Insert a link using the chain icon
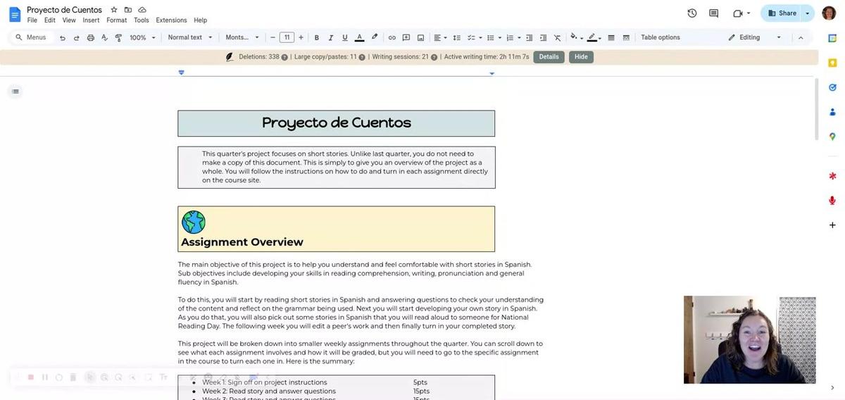Screen dimensions: 845x400 392,38
